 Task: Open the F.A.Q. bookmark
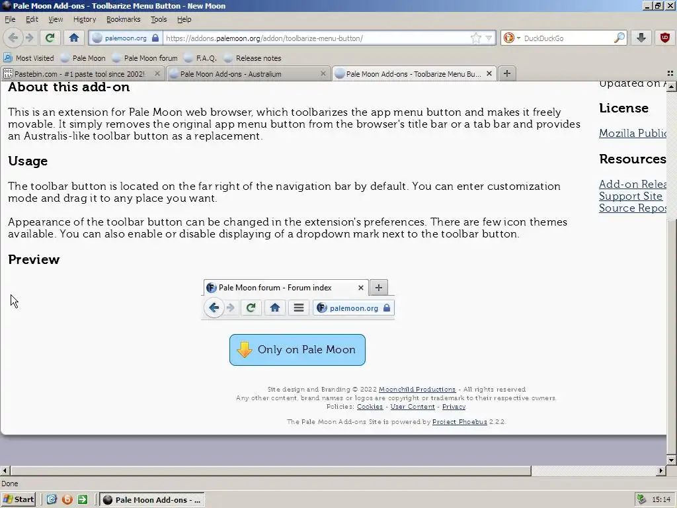point(200,58)
